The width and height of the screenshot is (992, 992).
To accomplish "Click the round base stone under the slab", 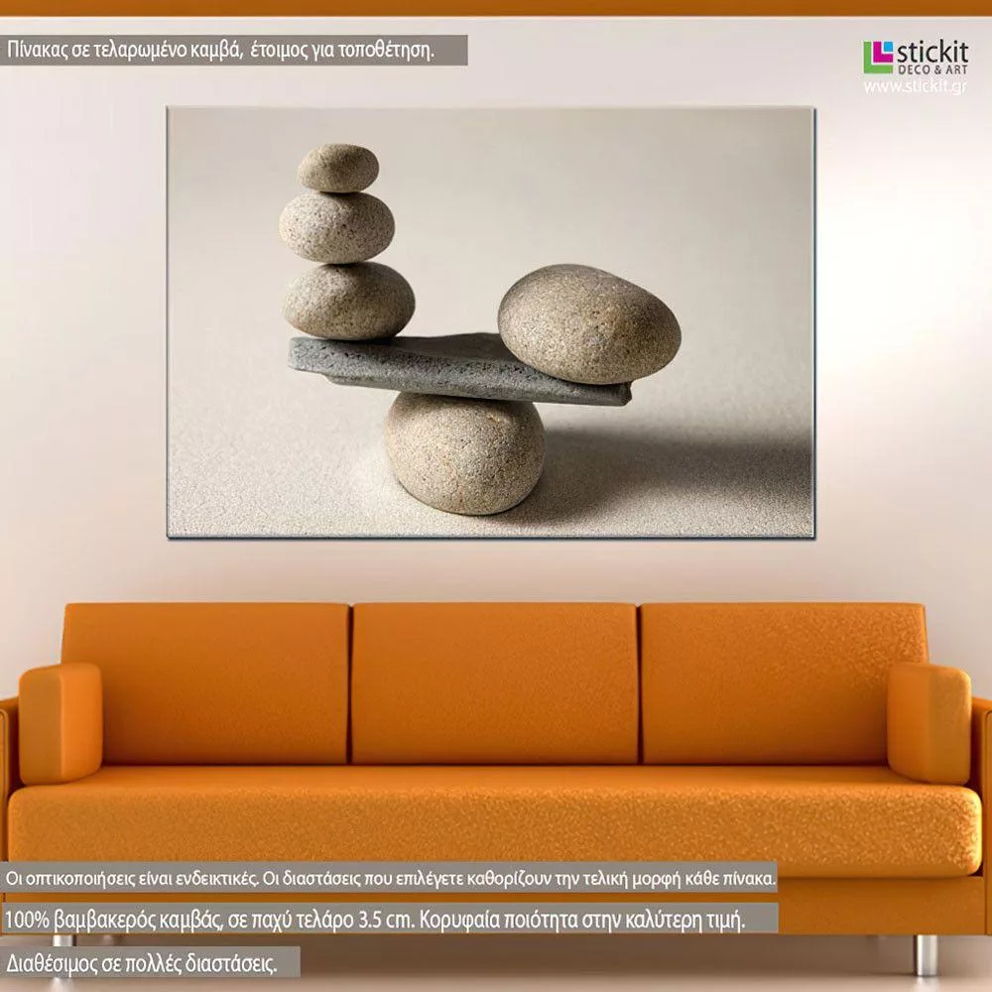I will [x=464, y=453].
